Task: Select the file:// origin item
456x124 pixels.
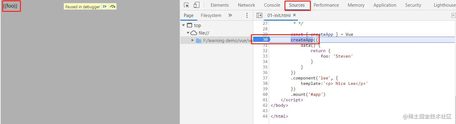Action: (x=204, y=33)
